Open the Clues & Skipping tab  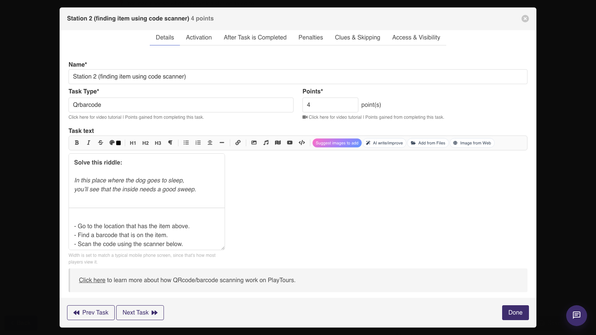tap(358, 37)
